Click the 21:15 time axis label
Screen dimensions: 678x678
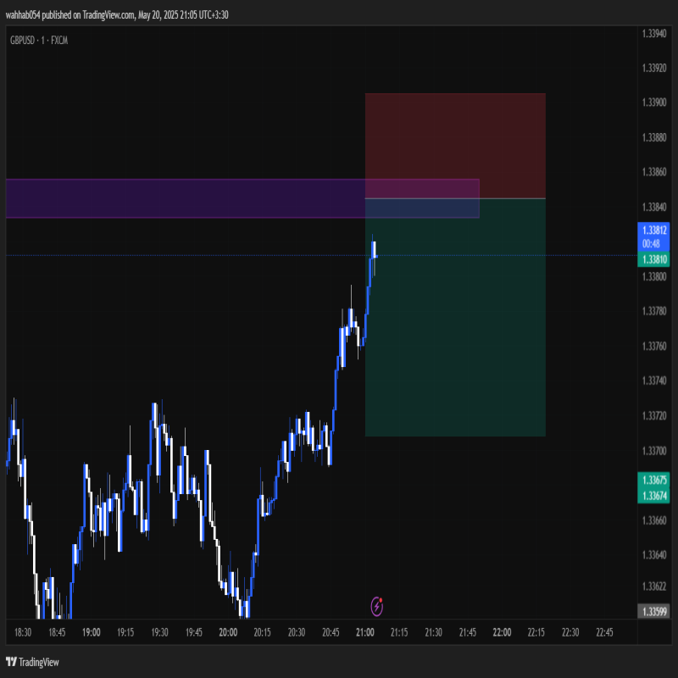coord(399,632)
